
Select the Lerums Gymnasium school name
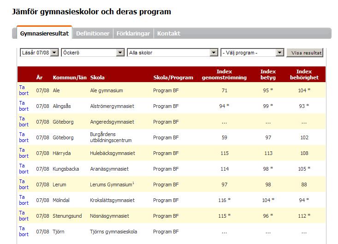point(112,184)
